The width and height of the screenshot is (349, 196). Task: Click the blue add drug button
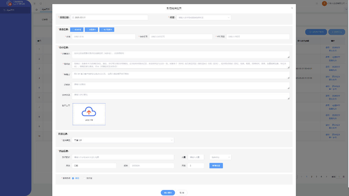pos(216,166)
